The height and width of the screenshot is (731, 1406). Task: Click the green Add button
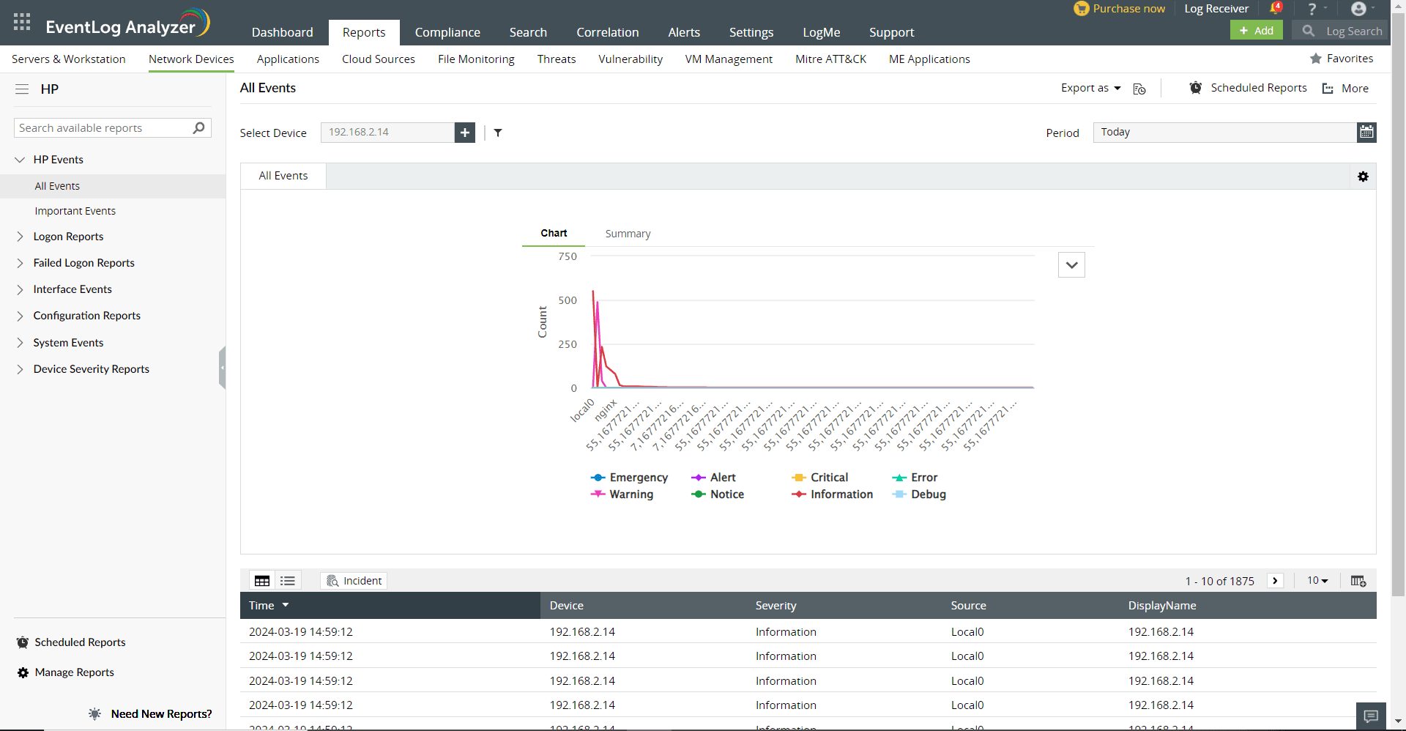pyautogui.click(x=1257, y=31)
